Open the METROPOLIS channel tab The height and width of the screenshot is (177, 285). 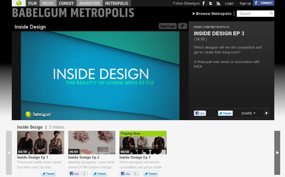(117, 3)
